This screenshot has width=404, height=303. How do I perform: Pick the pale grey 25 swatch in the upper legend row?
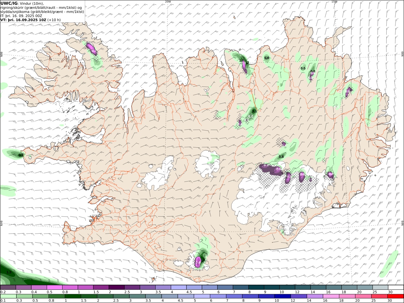[381, 287]
